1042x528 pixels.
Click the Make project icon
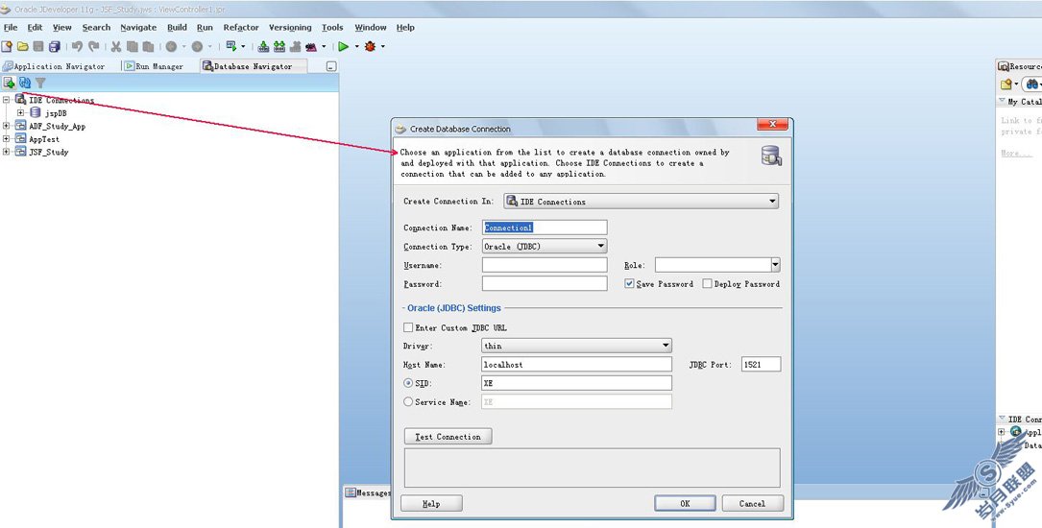(x=264, y=46)
